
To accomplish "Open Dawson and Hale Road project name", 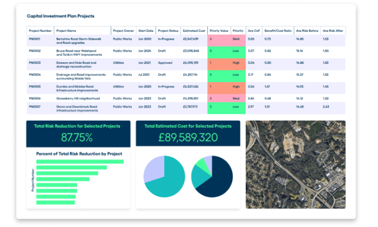I will [76, 64].
